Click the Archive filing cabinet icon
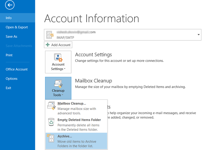 50,138
